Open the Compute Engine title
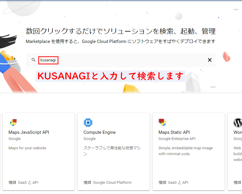 100,132
